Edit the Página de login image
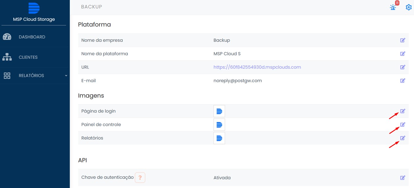 (x=403, y=111)
